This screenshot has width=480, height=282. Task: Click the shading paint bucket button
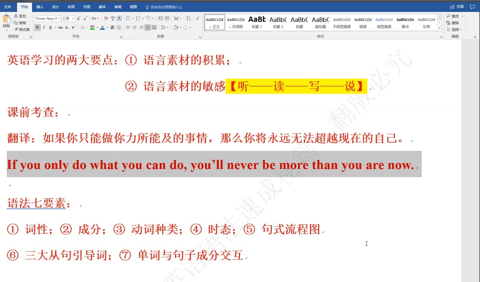[175, 27]
